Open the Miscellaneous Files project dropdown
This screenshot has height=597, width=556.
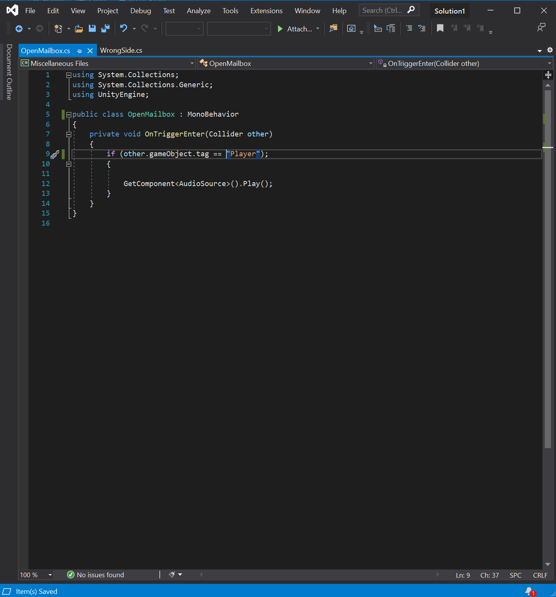click(192, 63)
